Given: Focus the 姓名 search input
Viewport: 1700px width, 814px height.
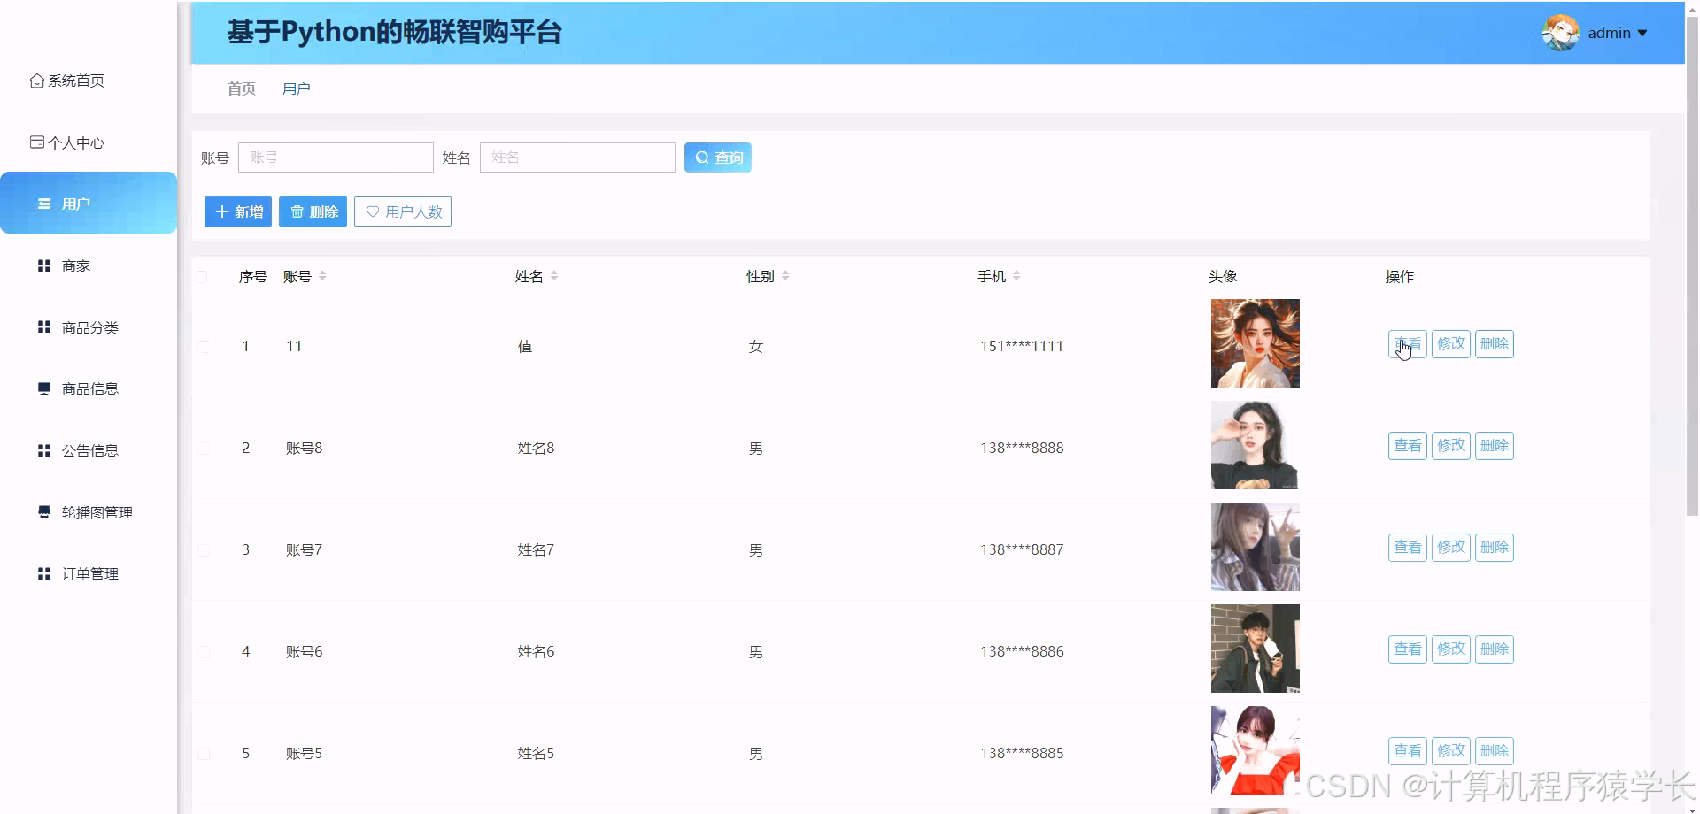Looking at the screenshot, I should pyautogui.click(x=577, y=157).
